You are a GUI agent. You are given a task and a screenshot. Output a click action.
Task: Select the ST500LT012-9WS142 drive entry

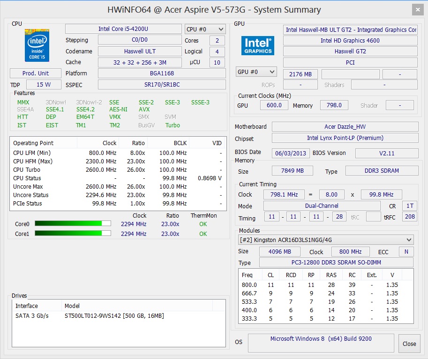pyautogui.click(x=119, y=315)
